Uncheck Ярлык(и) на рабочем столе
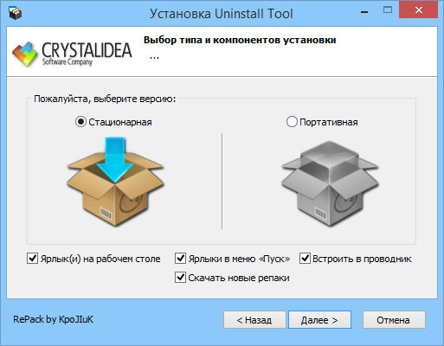Screen dimensions: 444x346 pyautogui.click(x=32, y=259)
